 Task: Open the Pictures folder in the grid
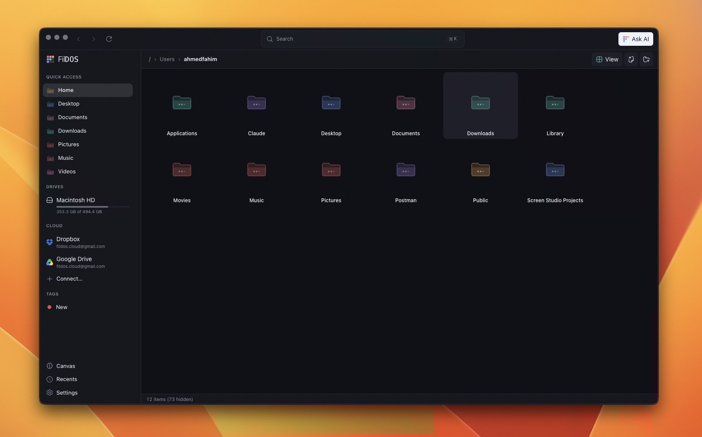click(331, 170)
